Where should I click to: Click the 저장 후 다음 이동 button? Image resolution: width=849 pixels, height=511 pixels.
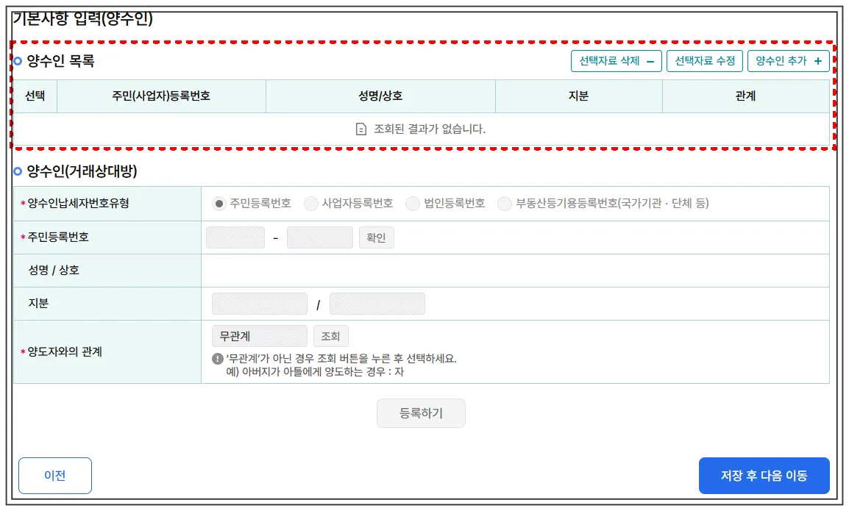tap(764, 475)
